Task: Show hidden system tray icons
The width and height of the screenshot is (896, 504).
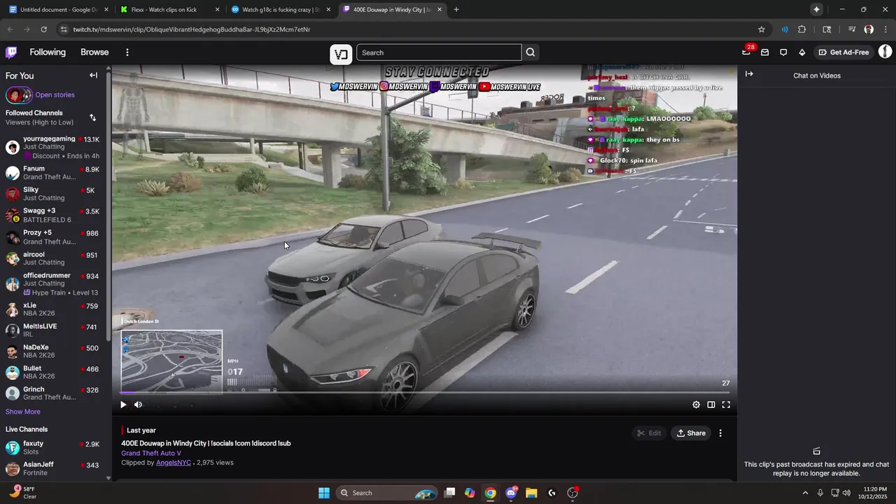Action: coord(805,493)
